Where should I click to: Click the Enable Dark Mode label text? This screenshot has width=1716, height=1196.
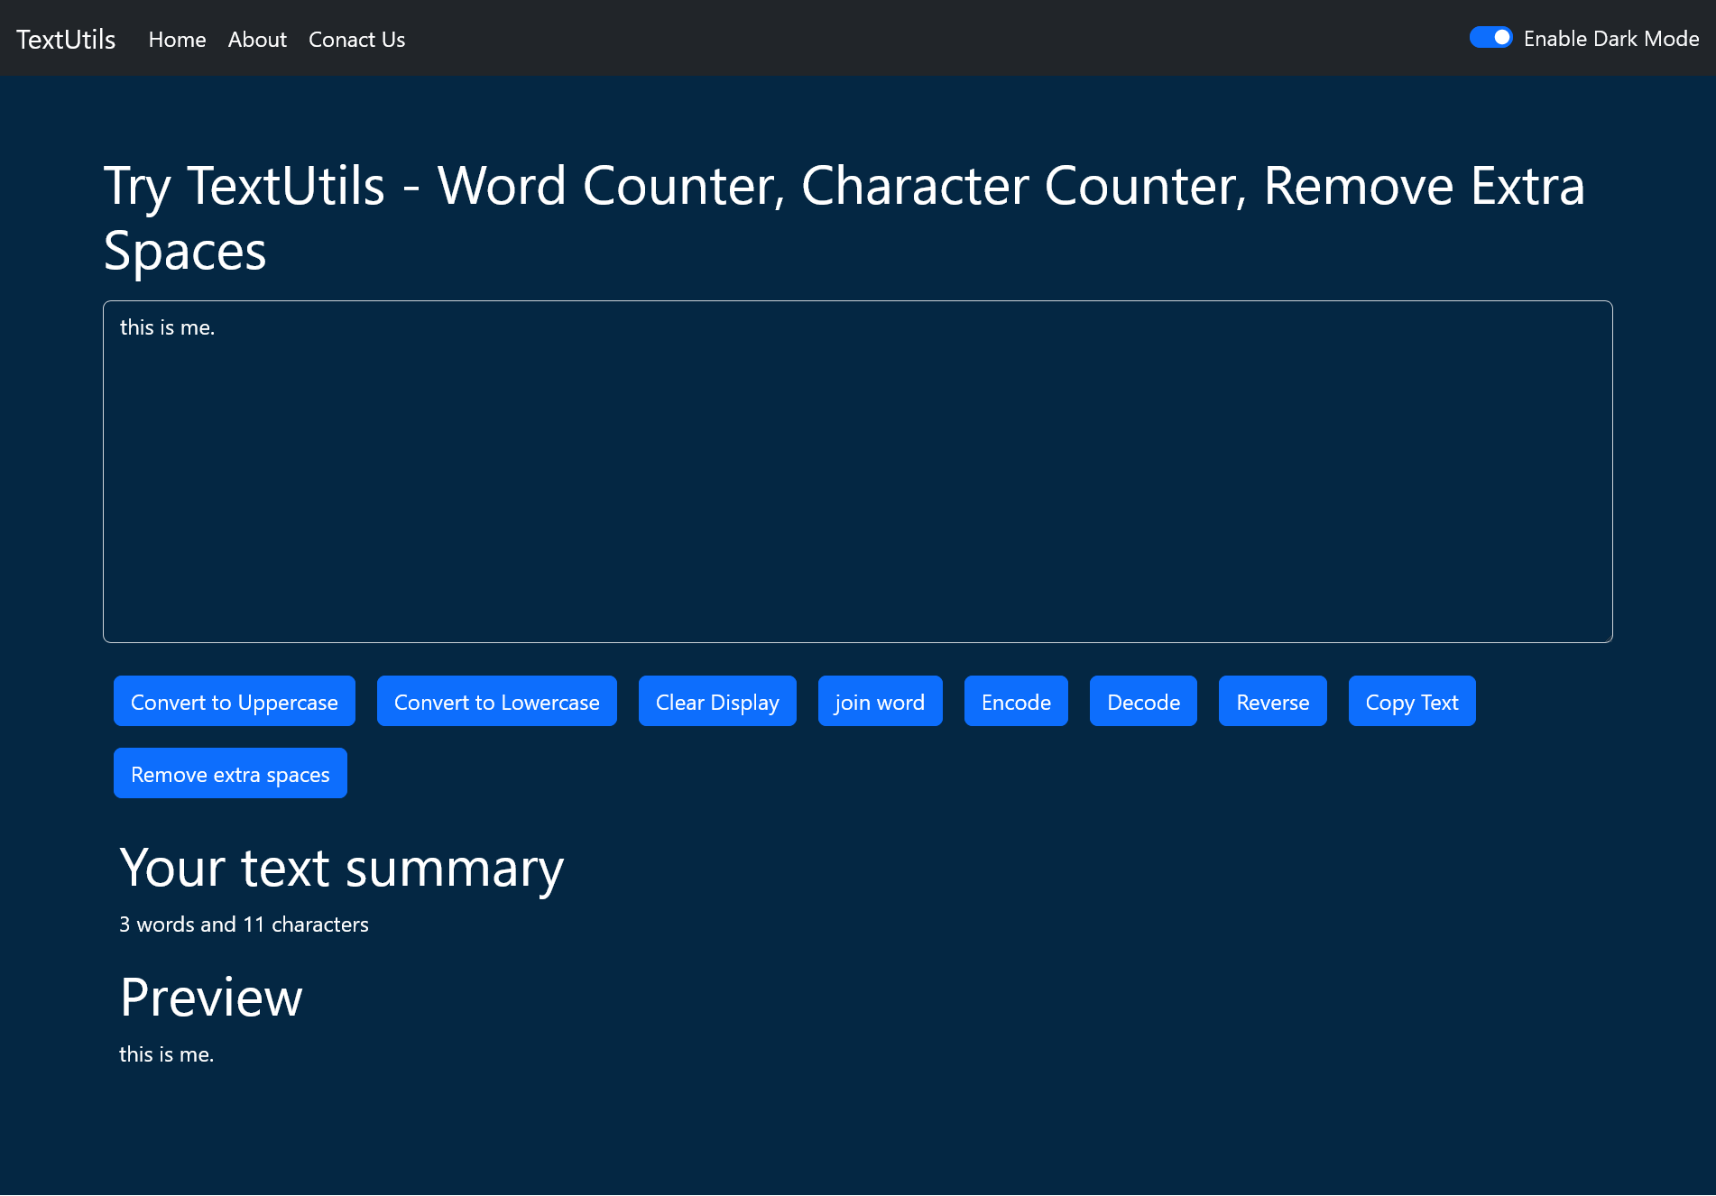tap(1611, 39)
